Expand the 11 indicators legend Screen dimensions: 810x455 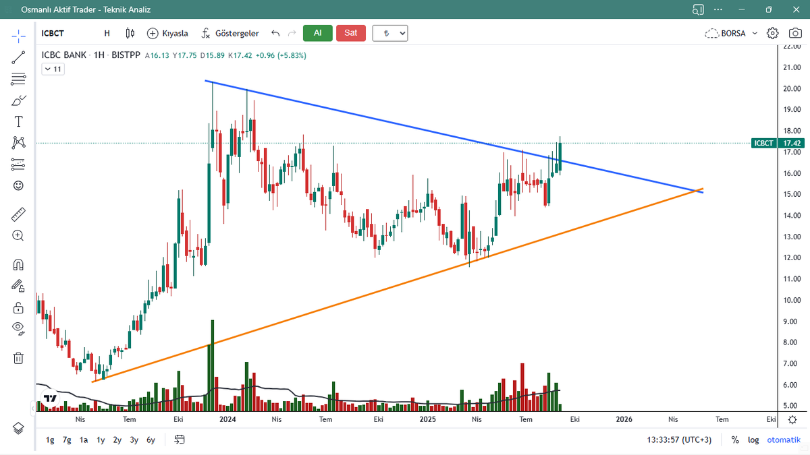53,69
